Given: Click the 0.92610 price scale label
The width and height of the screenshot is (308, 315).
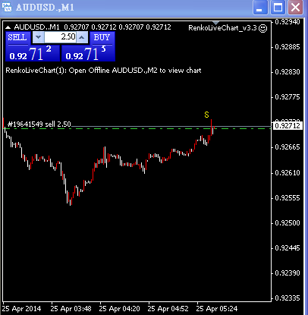Looking at the screenshot, I should tap(287, 173).
